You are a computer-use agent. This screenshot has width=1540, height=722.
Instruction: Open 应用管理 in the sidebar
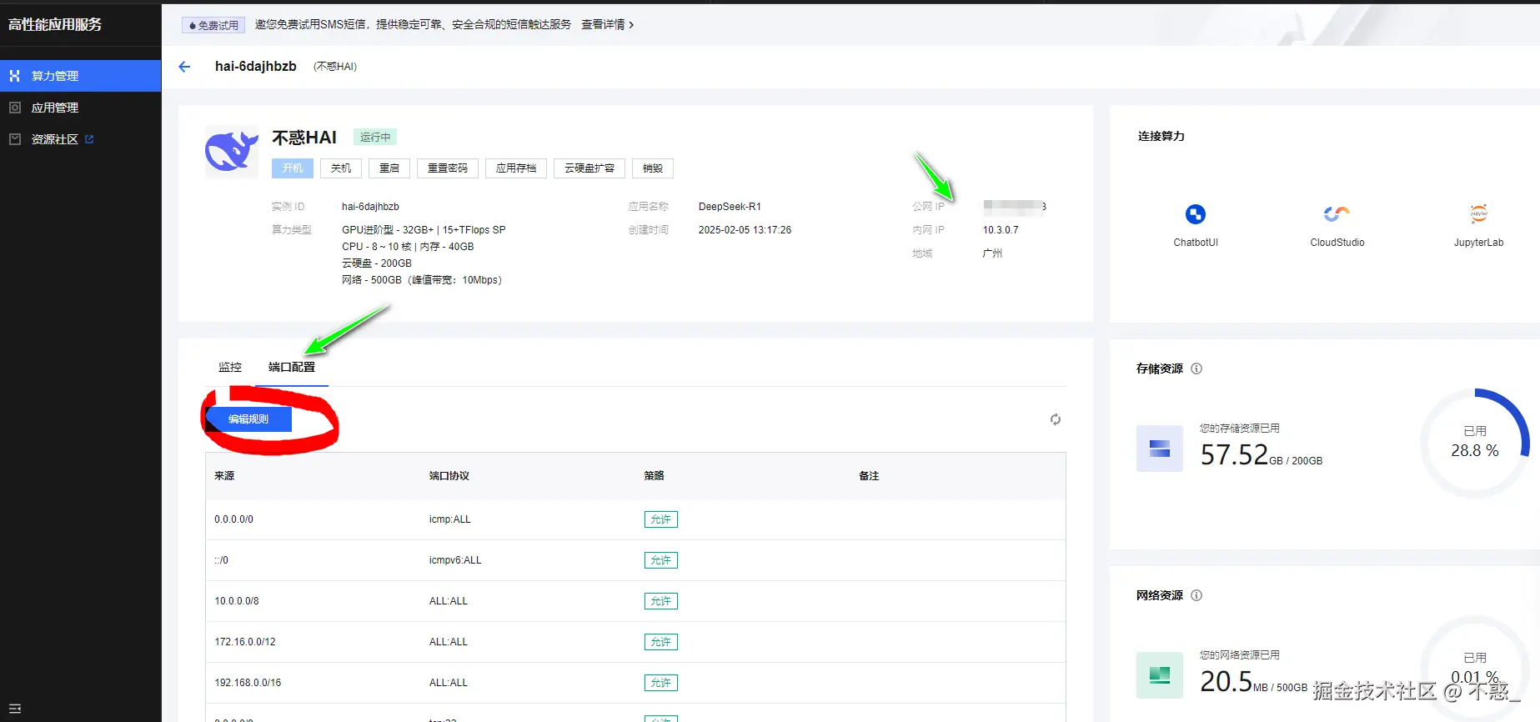click(x=80, y=108)
